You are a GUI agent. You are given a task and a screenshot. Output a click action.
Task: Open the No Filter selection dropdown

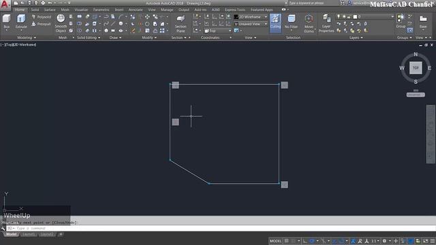(x=291, y=22)
